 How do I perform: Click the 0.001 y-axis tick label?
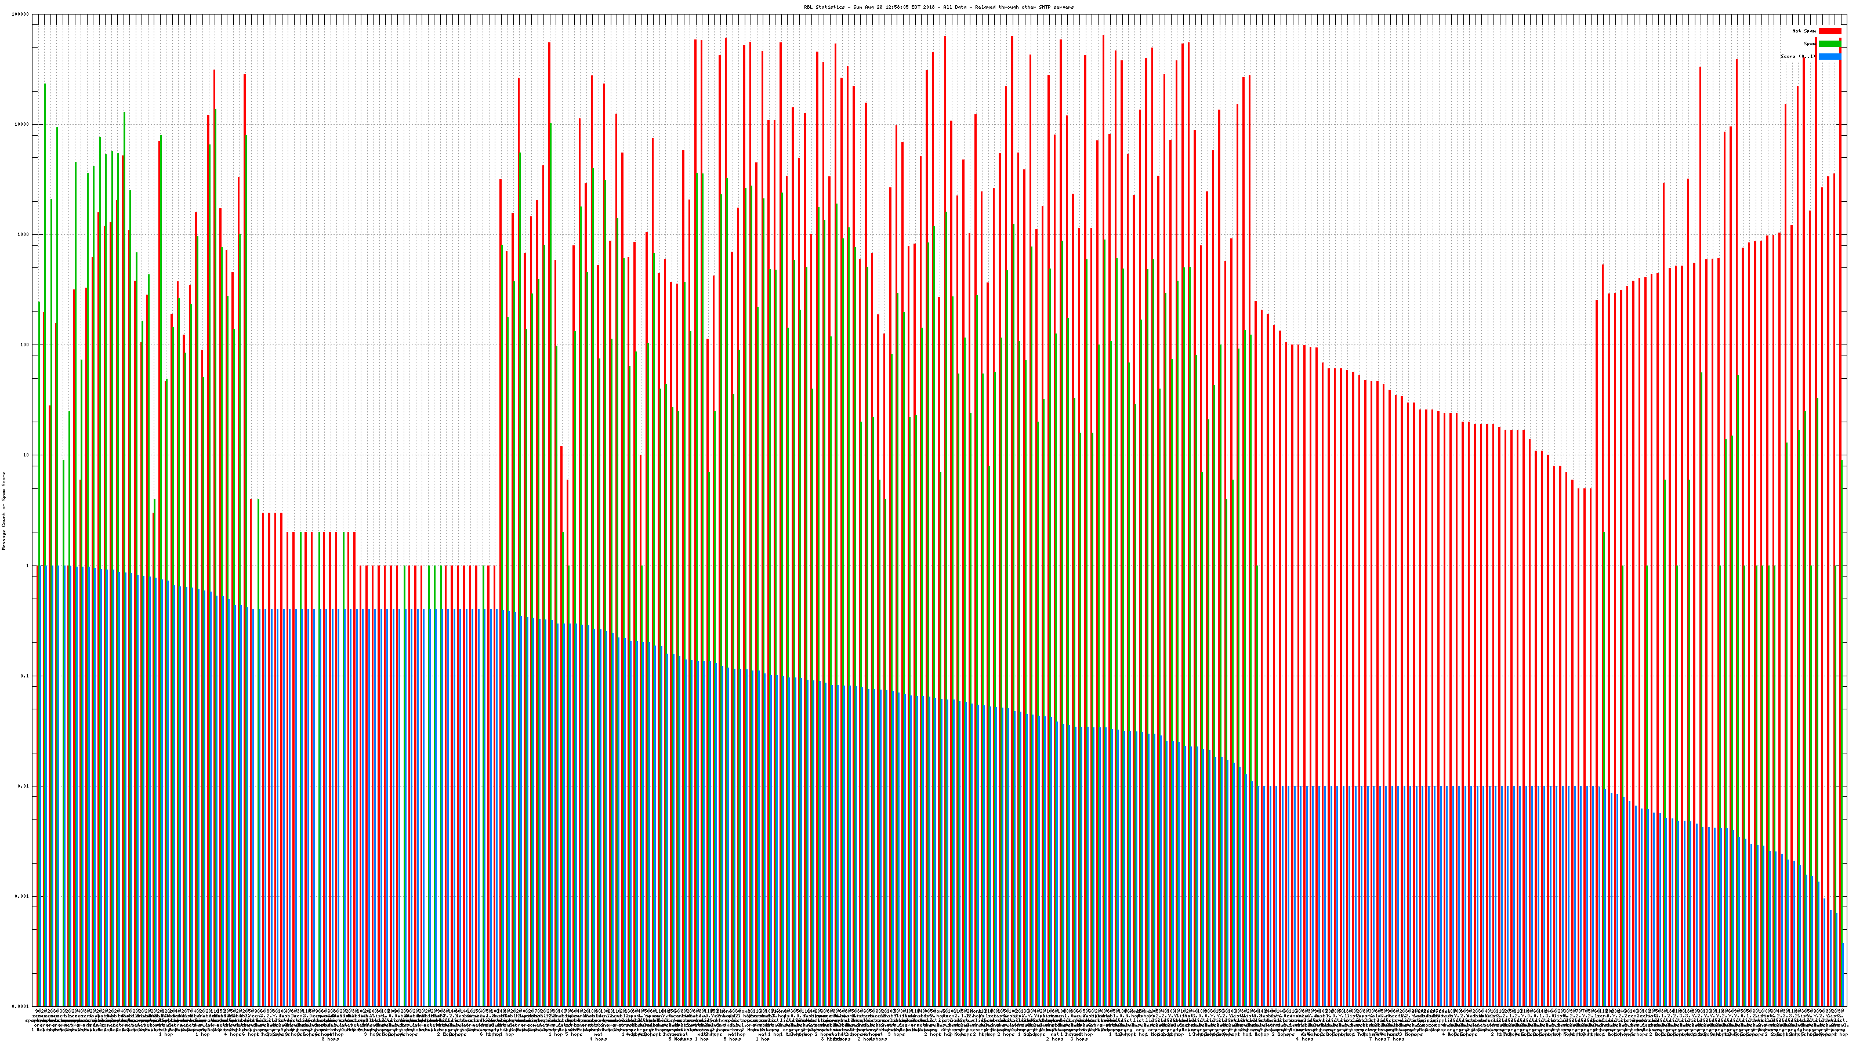[x=23, y=896]
